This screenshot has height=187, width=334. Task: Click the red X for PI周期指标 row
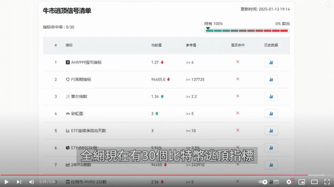[x=238, y=79]
